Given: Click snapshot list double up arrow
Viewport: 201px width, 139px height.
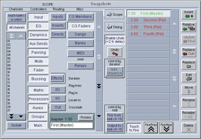Looking at the screenshot, I should (175, 51).
